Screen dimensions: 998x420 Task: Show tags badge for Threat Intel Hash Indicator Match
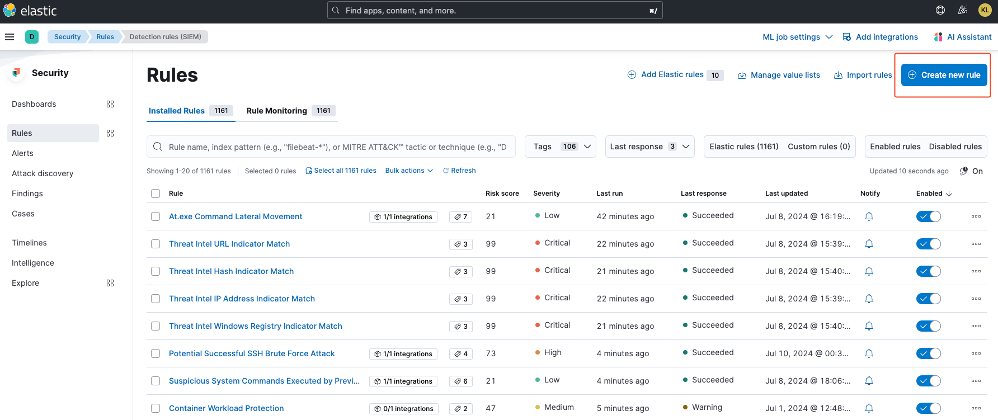pos(461,272)
